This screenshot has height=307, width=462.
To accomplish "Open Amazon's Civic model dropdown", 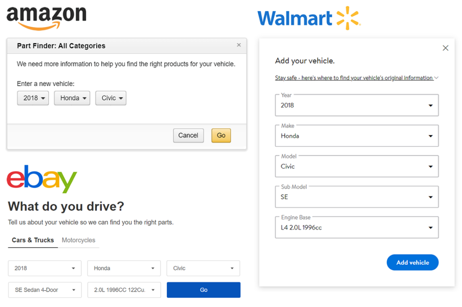I will [111, 98].
